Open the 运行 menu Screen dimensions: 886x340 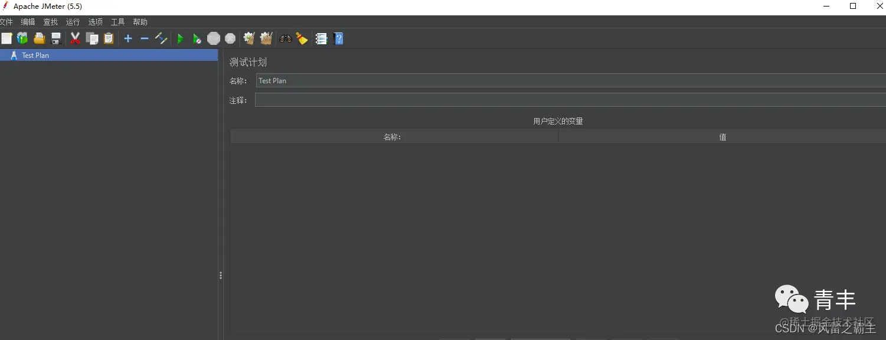(x=73, y=22)
